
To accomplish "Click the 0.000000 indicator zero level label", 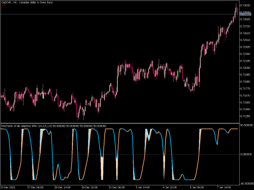I will [x=246, y=155].
